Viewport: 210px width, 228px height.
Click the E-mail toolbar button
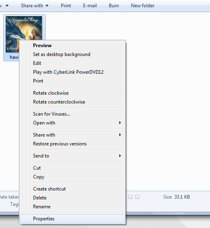tap(90, 6)
